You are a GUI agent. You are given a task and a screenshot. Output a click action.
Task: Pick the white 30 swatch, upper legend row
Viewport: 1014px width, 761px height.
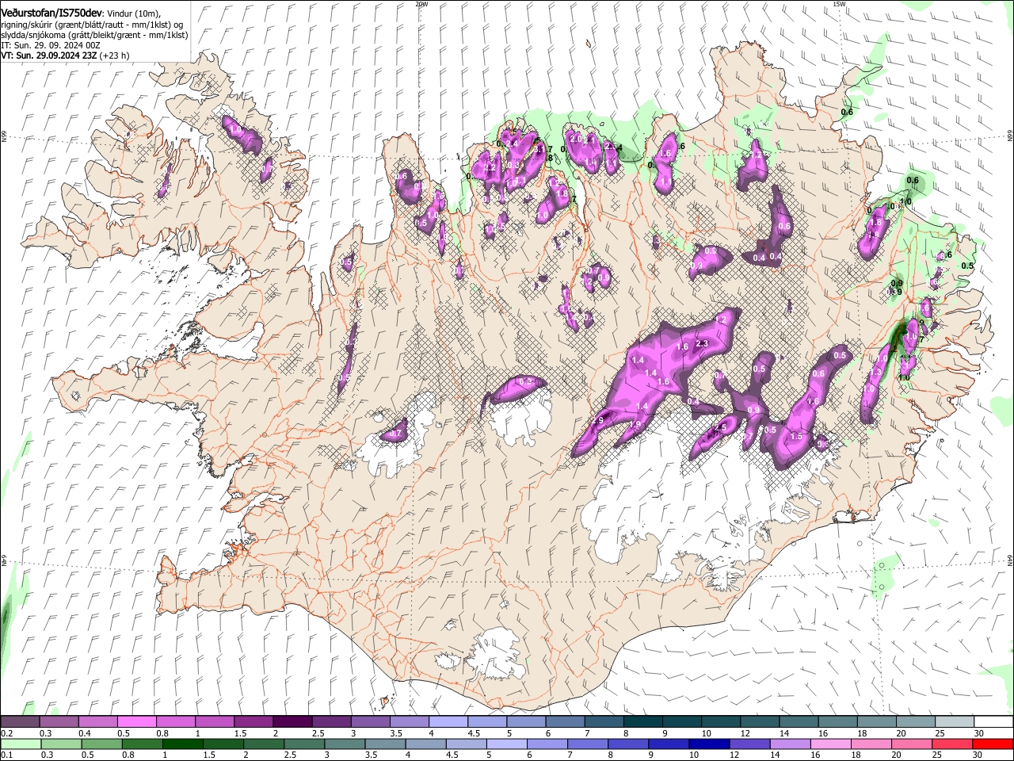point(993,722)
